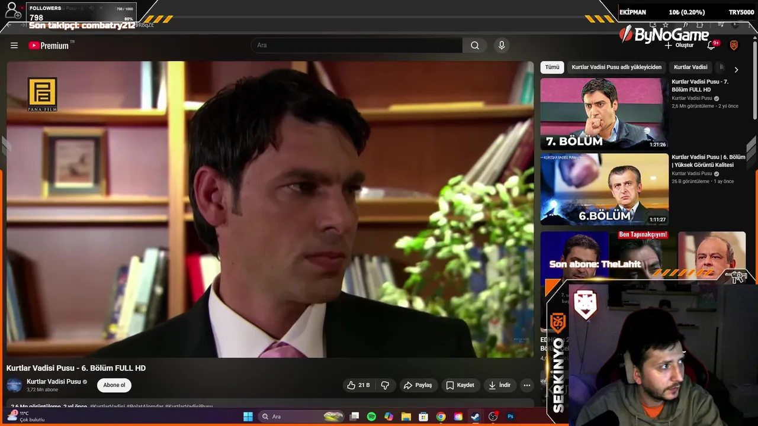Click the #KurtlarVadisi hashtag in description
758x426 pixels.
click(x=107, y=406)
